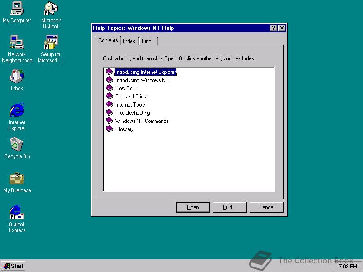Click the taskbar clock showing 7:09 PM
This screenshot has width=363, height=272.
click(x=348, y=267)
